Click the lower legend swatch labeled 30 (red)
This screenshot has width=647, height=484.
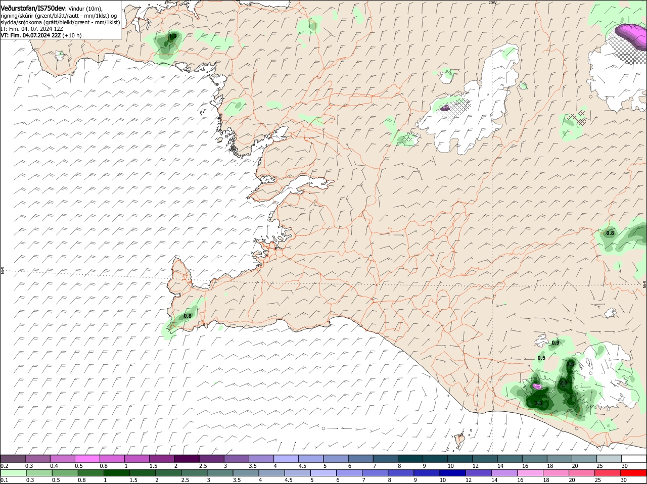(634, 473)
